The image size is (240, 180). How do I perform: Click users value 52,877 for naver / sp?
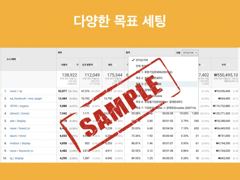63,91
